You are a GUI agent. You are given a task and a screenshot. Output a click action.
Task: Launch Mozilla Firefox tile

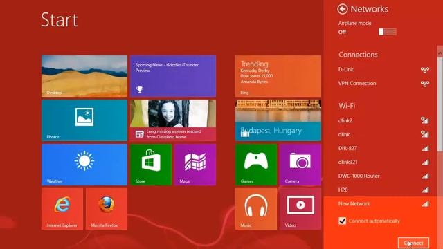pyautogui.click(x=107, y=209)
